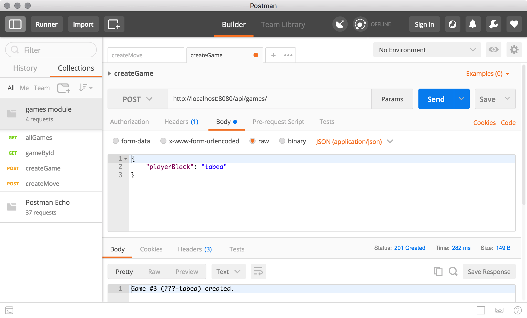Add a new request tab
The height and width of the screenshot is (318, 527).
pyautogui.click(x=273, y=55)
